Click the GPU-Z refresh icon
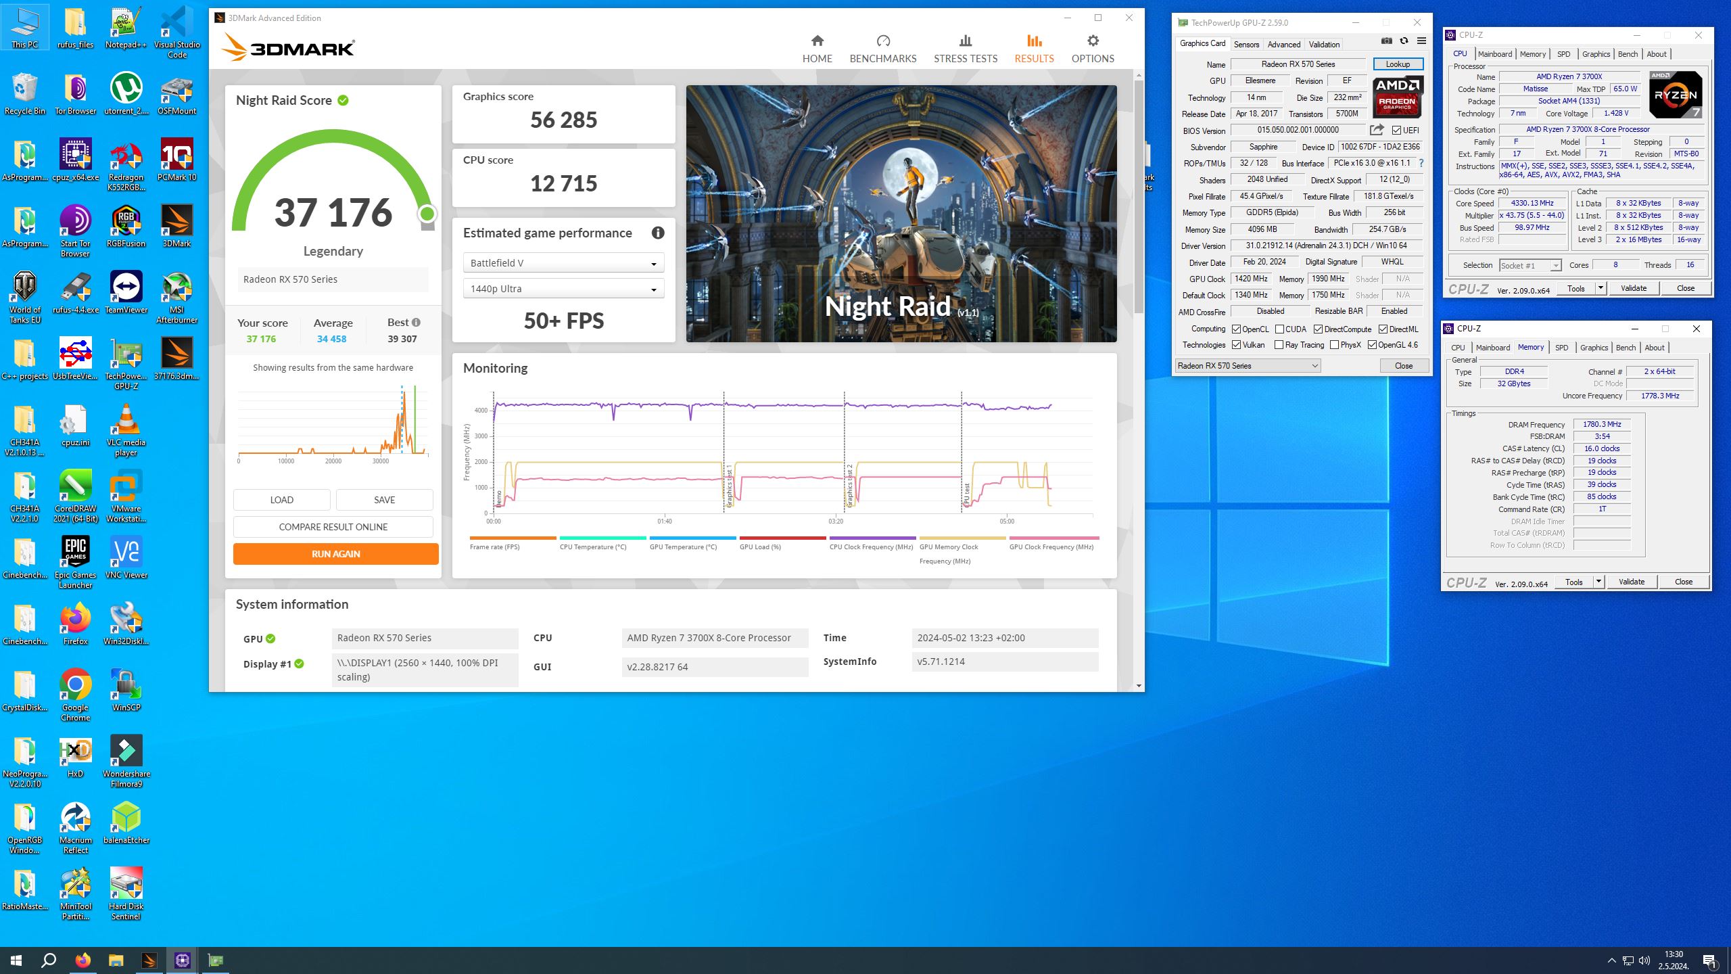Viewport: 1731px width, 974px height. point(1404,41)
